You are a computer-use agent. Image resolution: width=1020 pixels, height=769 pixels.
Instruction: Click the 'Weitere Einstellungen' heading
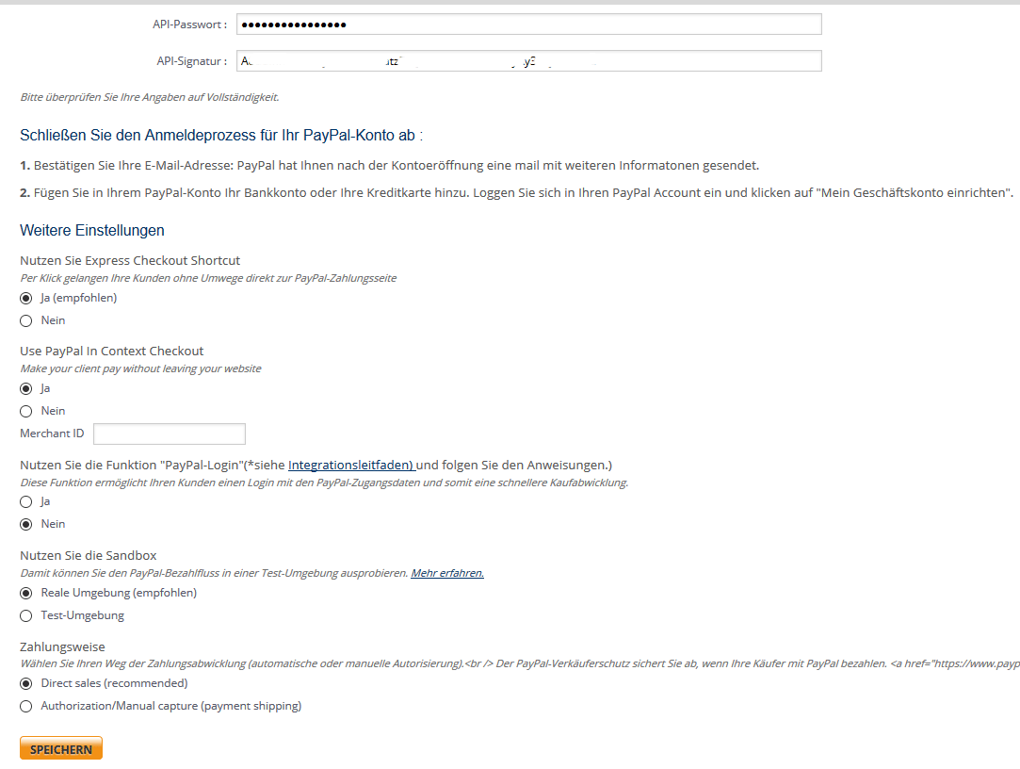tap(92, 231)
